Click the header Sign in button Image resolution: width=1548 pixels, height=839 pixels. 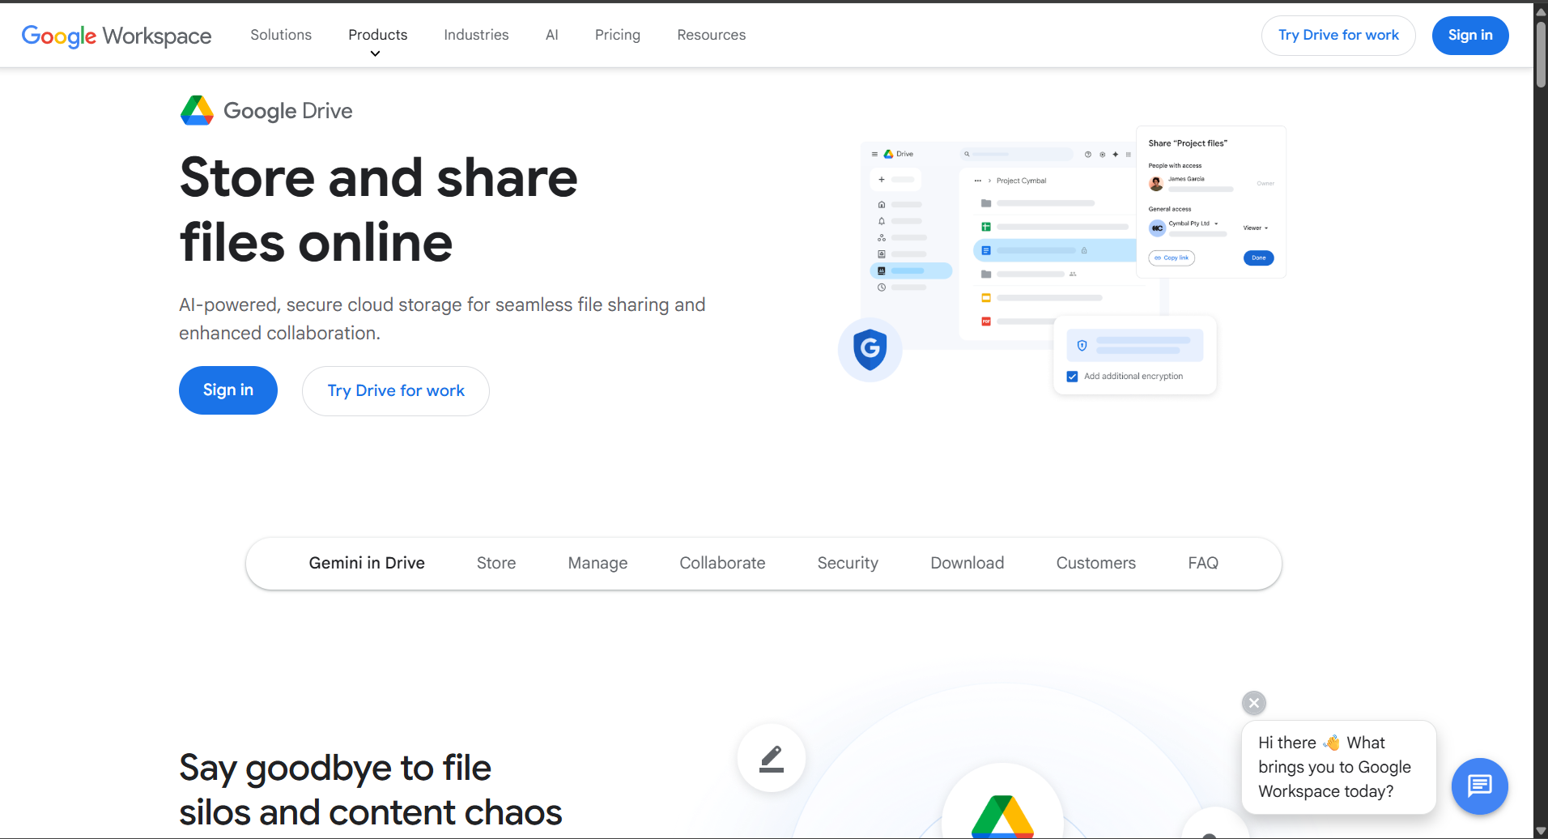[1470, 36]
